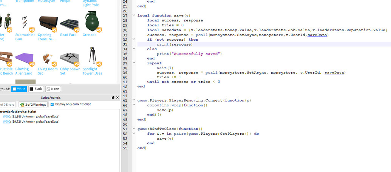This screenshot has height=172, width=391.
Task: Click "local success, response" on line 28
Action: pyautogui.click(x=175, y=20)
